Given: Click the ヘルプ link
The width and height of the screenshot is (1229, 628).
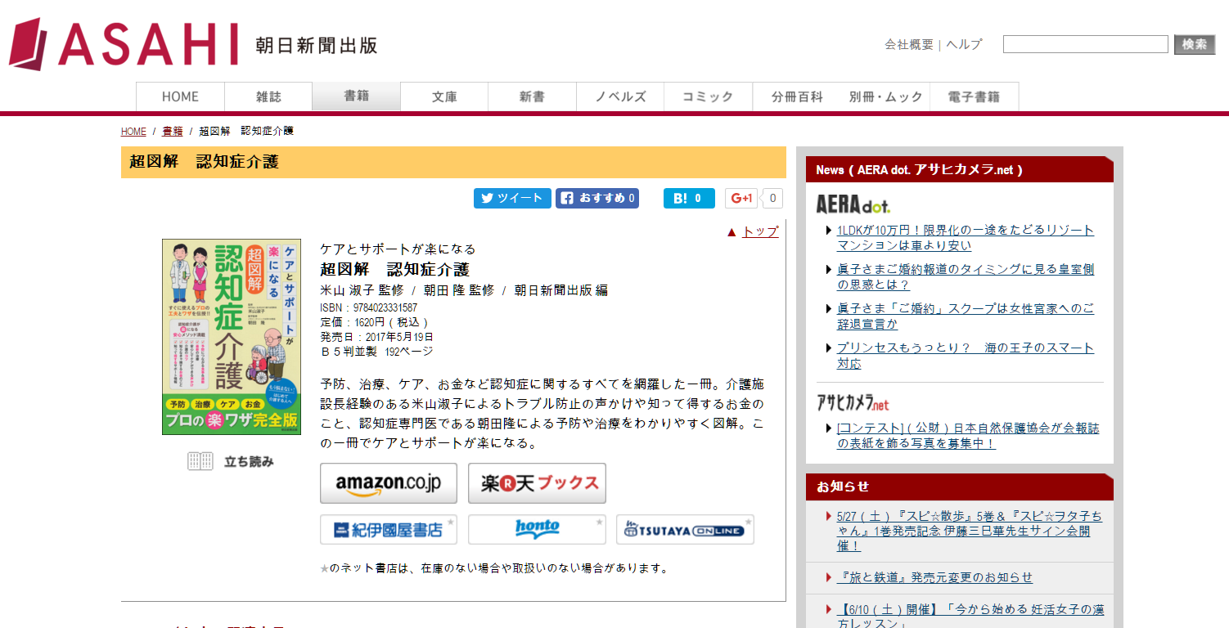Looking at the screenshot, I should point(964,44).
